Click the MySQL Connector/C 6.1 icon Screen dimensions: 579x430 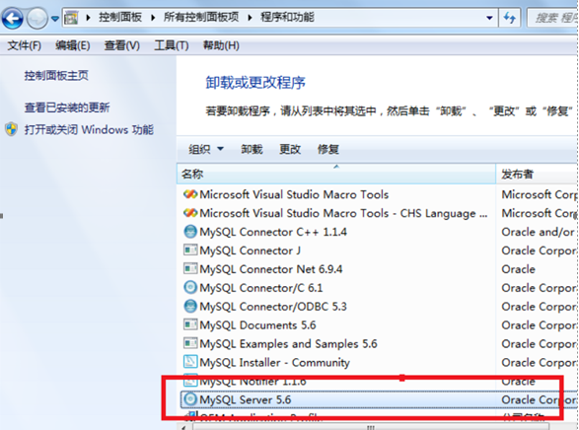pyautogui.click(x=190, y=287)
